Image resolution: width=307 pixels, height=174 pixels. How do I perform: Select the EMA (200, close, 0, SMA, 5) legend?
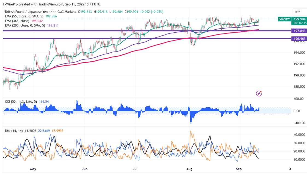tap(25, 25)
